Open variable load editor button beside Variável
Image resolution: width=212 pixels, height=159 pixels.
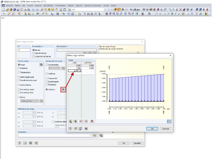tap(63, 90)
